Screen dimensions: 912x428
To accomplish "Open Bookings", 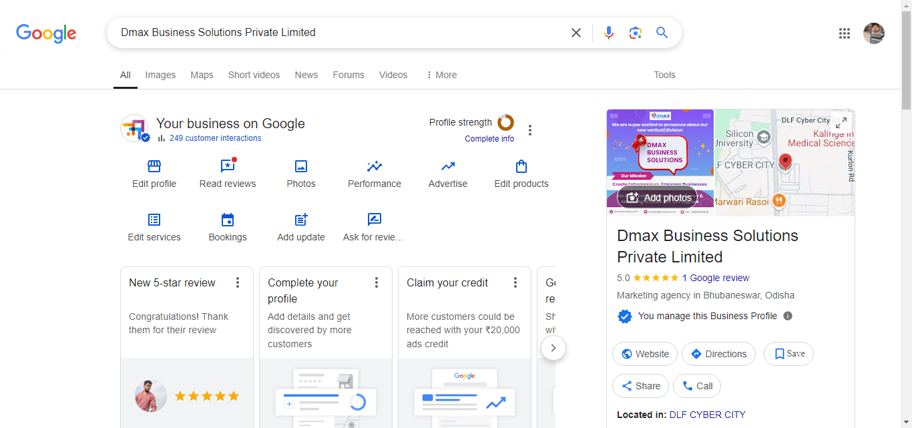I will (228, 228).
